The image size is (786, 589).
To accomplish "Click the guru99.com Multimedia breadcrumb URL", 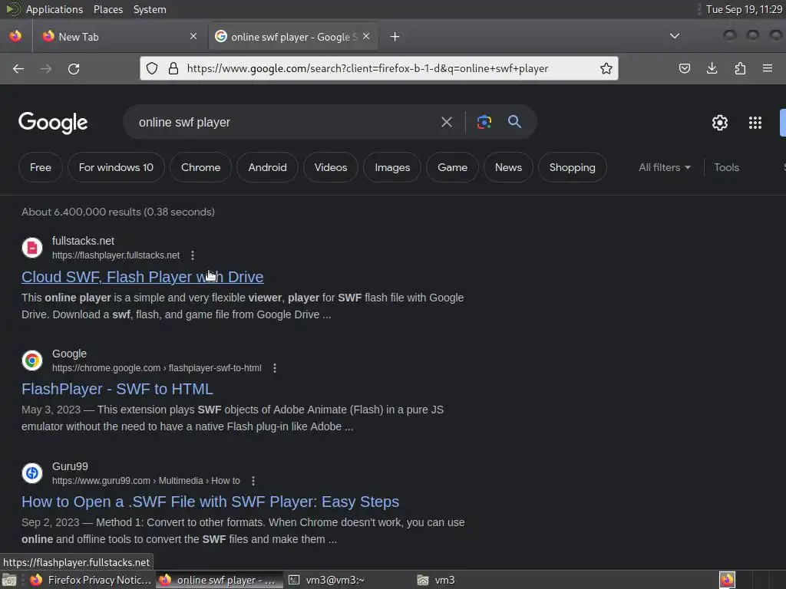I will coord(146,481).
